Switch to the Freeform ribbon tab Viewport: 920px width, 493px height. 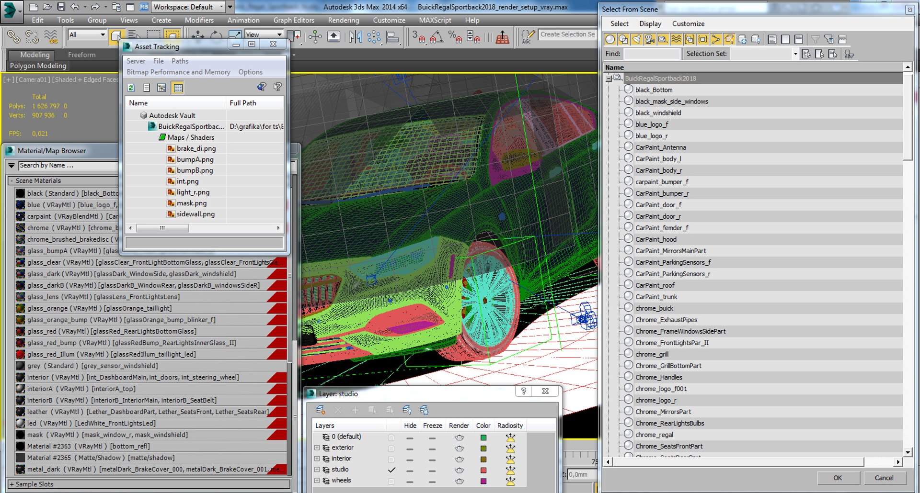tap(82, 55)
